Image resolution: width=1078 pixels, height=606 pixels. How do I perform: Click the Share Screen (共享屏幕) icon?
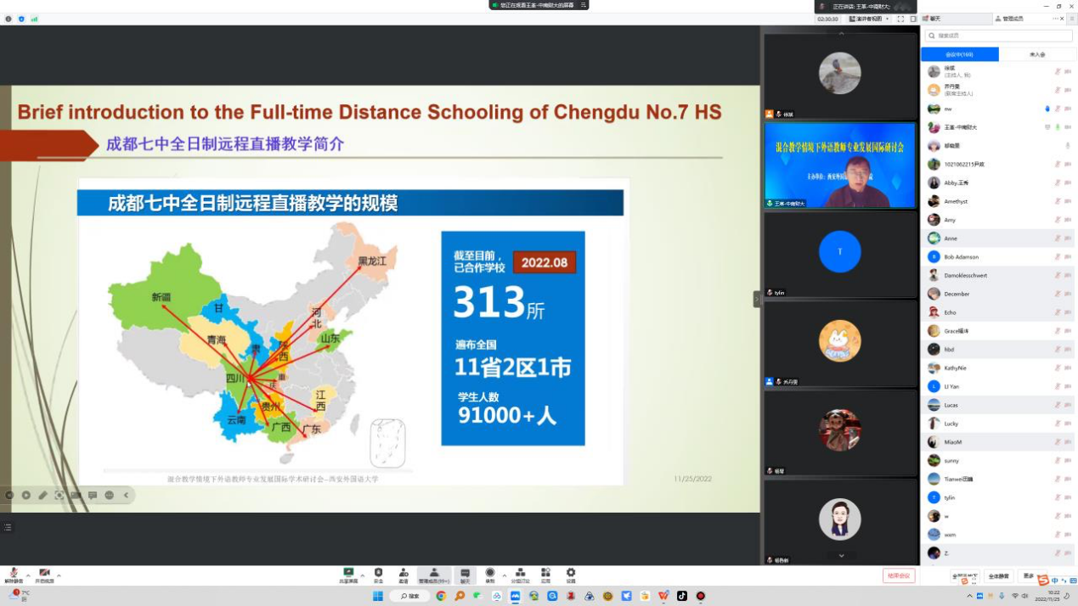348,575
